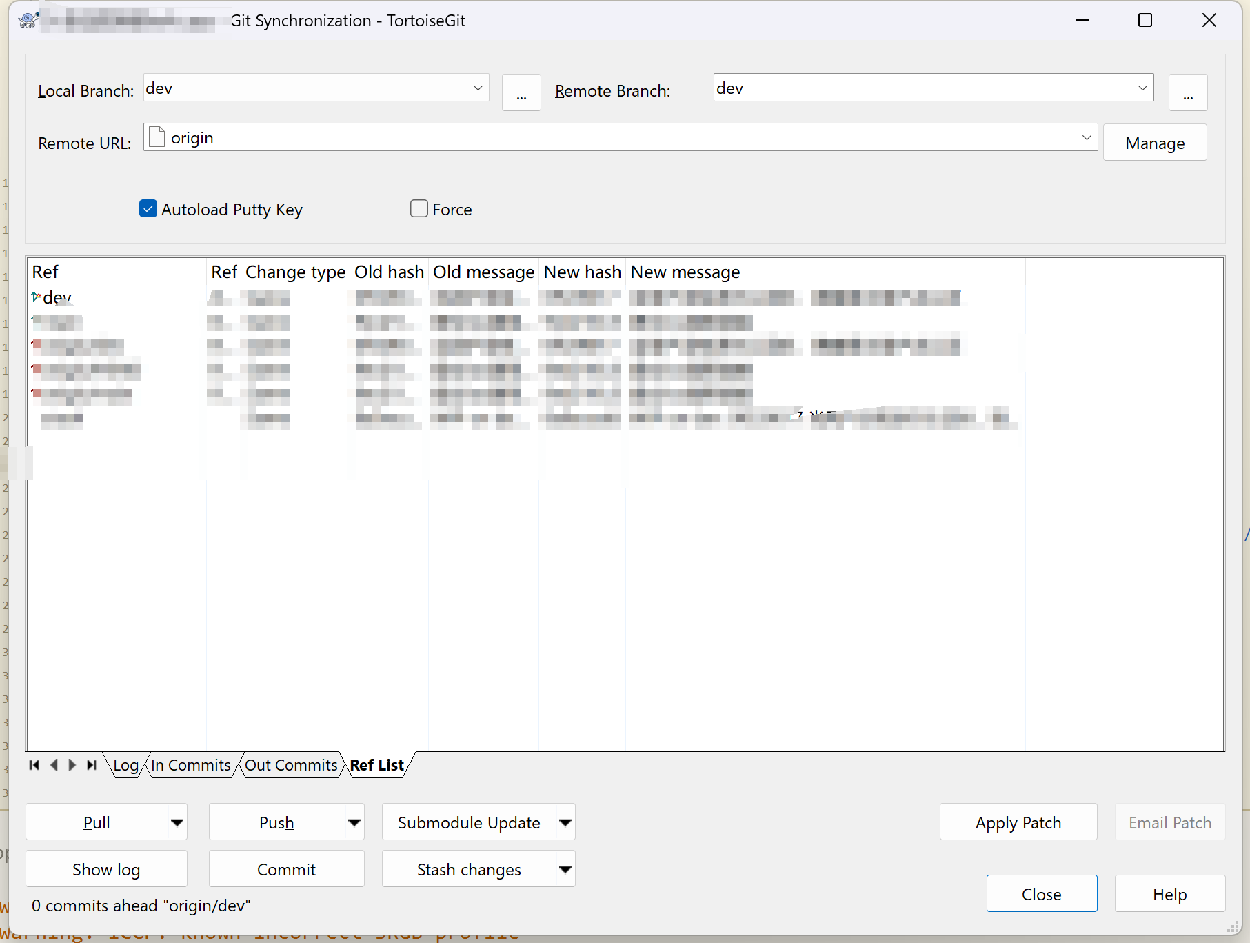This screenshot has height=943, width=1250.
Task: Click the Submodule Update button
Action: 469,822
